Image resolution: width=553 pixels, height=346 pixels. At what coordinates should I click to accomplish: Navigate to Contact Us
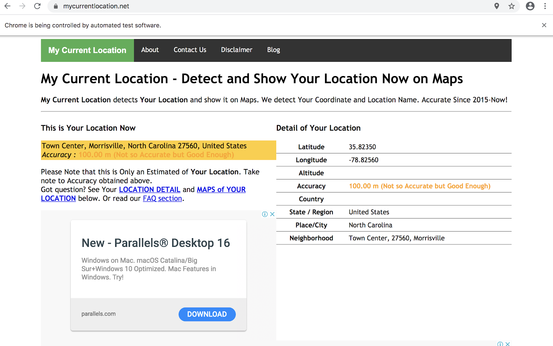(x=190, y=50)
